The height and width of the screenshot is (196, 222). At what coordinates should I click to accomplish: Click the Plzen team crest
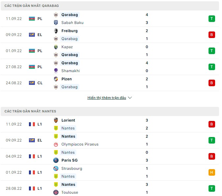56,79
